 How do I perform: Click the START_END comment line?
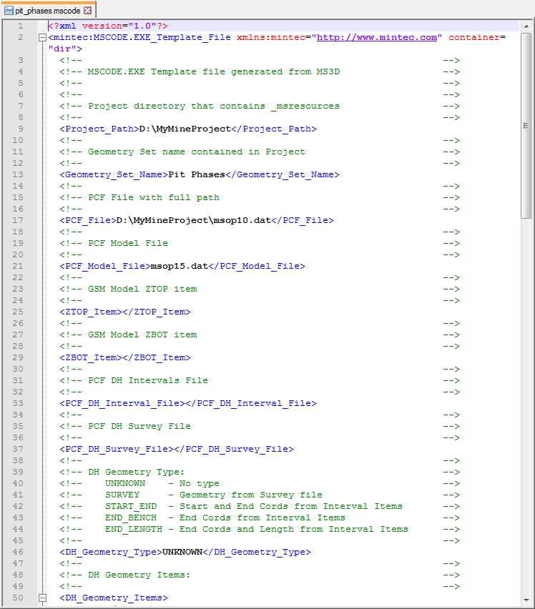pyautogui.click(x=254, y=507)
